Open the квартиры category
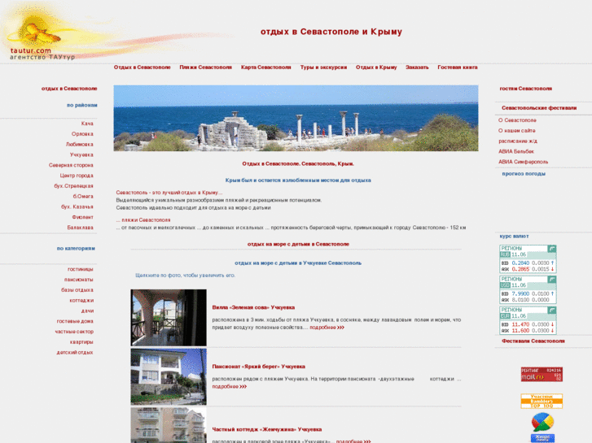This screenshot has width=592, height=443. click(x=81, y=342)
